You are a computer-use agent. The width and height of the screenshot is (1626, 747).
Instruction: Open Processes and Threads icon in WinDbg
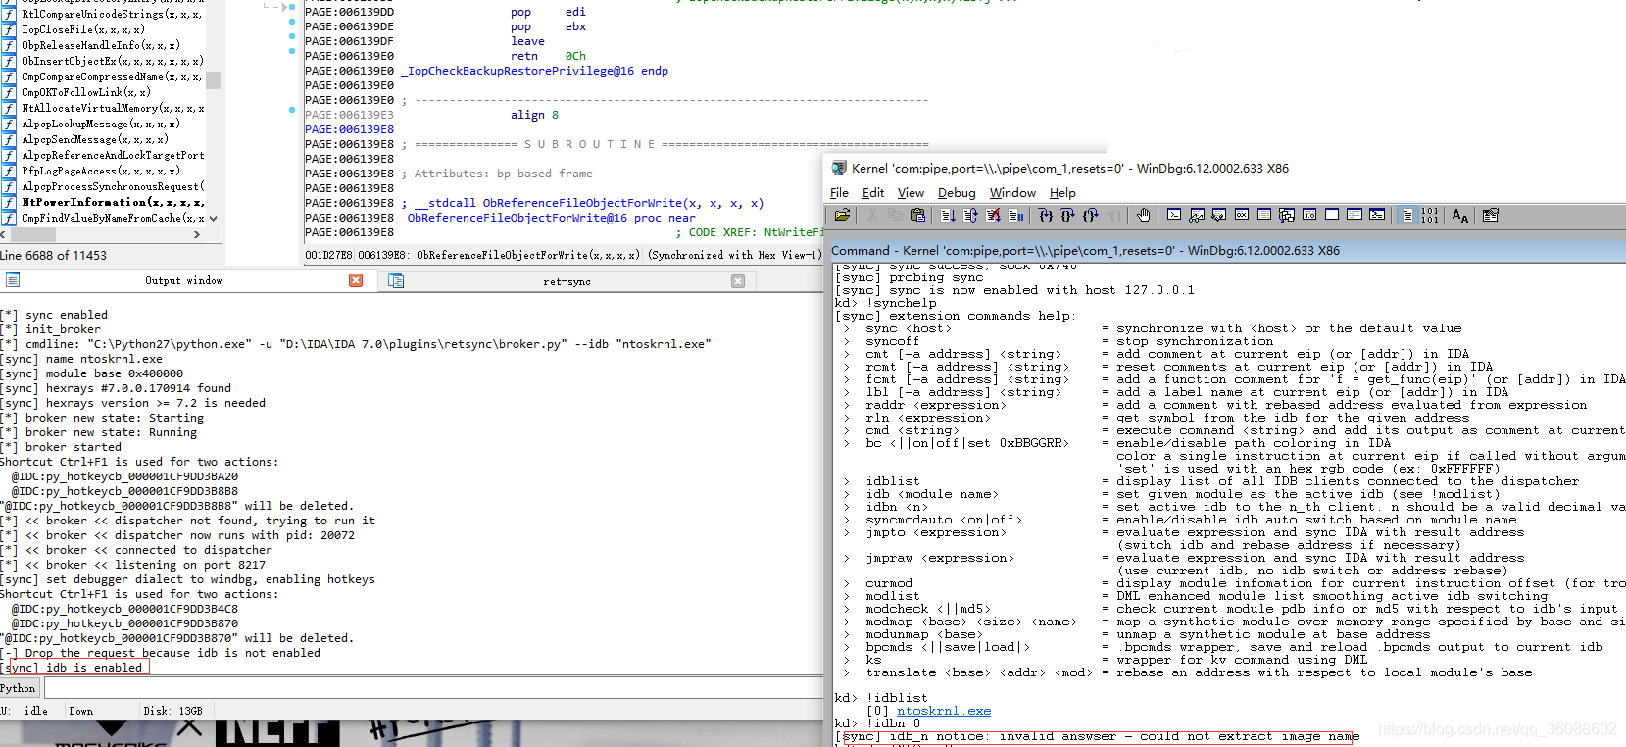pyautogui.click(x=1355, y=215)
